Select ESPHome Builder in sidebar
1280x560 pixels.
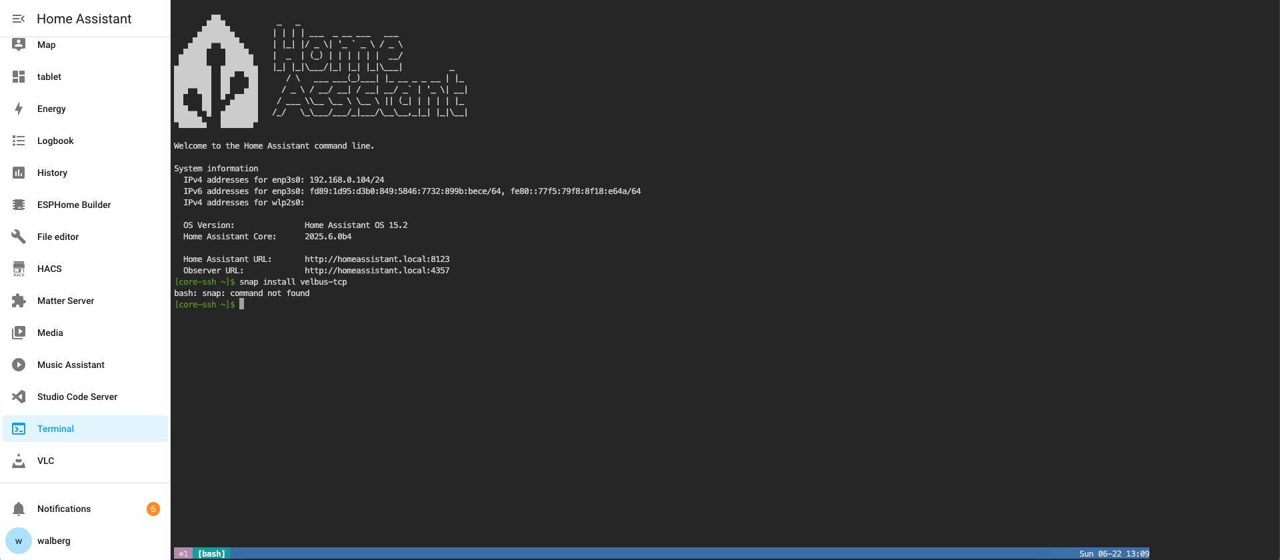click(x=85, y=205)
